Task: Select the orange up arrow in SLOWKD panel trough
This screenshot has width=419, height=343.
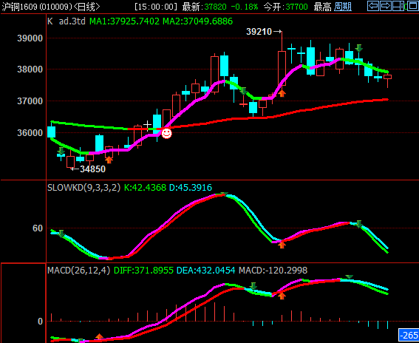Action: pyautogui.click(x=282, y=245)
